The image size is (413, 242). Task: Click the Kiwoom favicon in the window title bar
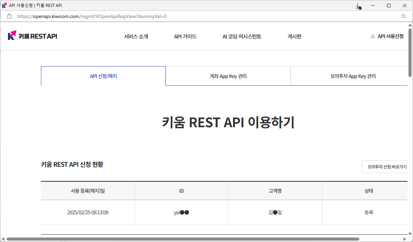[x=4, y=6]
